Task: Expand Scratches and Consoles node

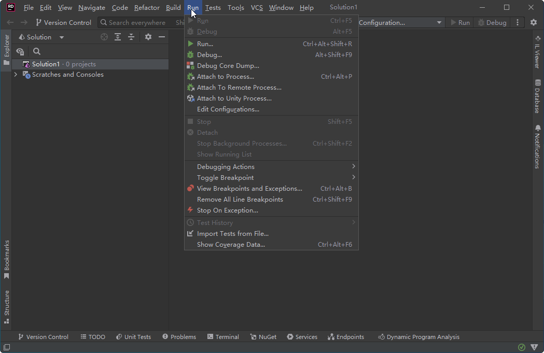Action: pos(16,75)
